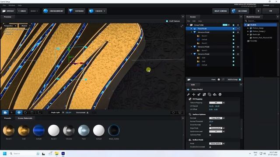This screenshot has height=157, width=280.
Task: Switch to the Scene Materials tab
Action: tap(25, 118)
